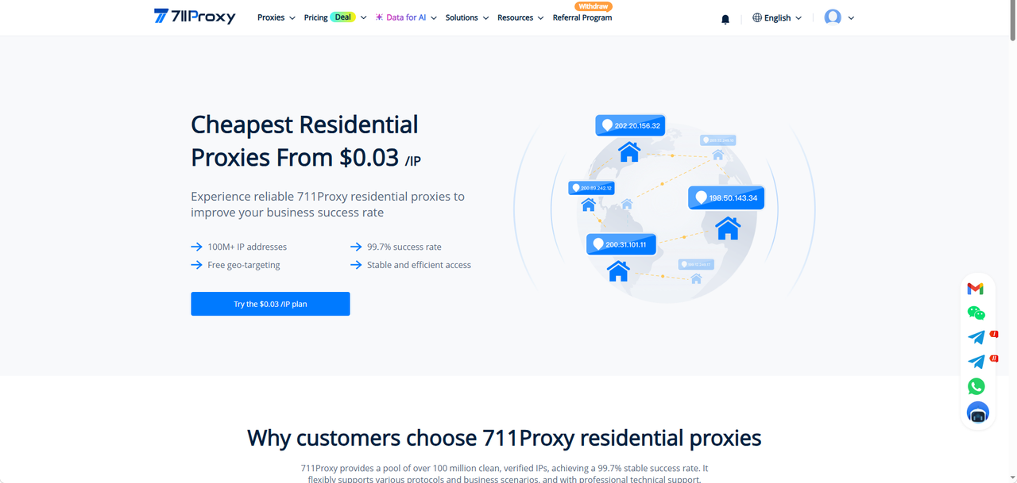Open the Resources menu
The image size is (1017, 483).
click(520, 17)
